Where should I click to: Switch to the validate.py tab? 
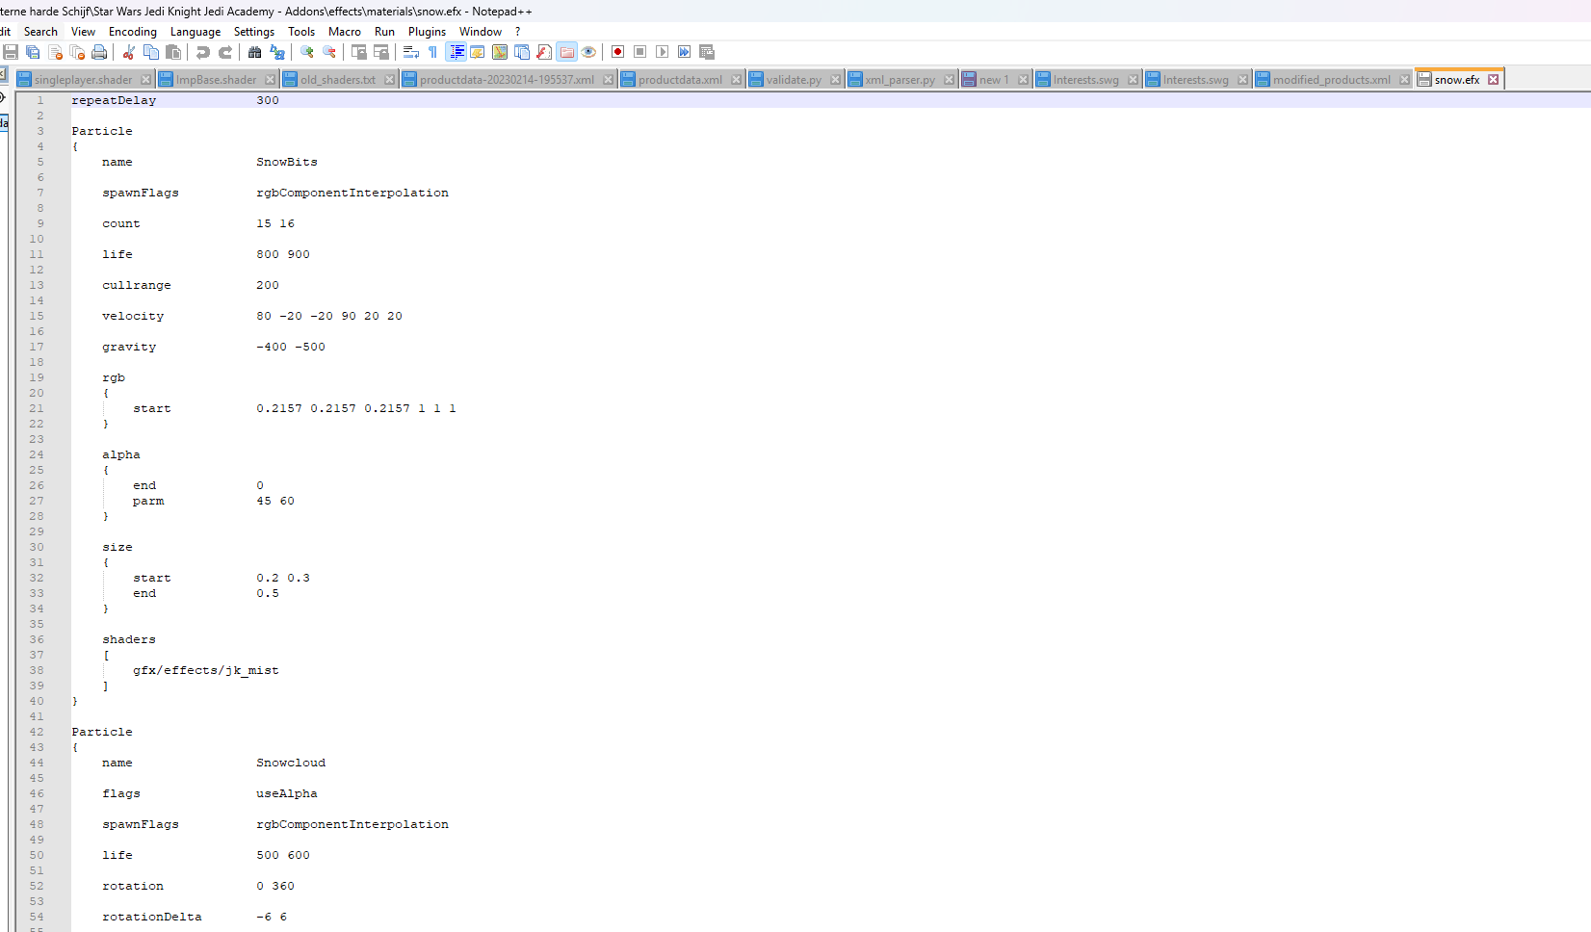(794, 80)
